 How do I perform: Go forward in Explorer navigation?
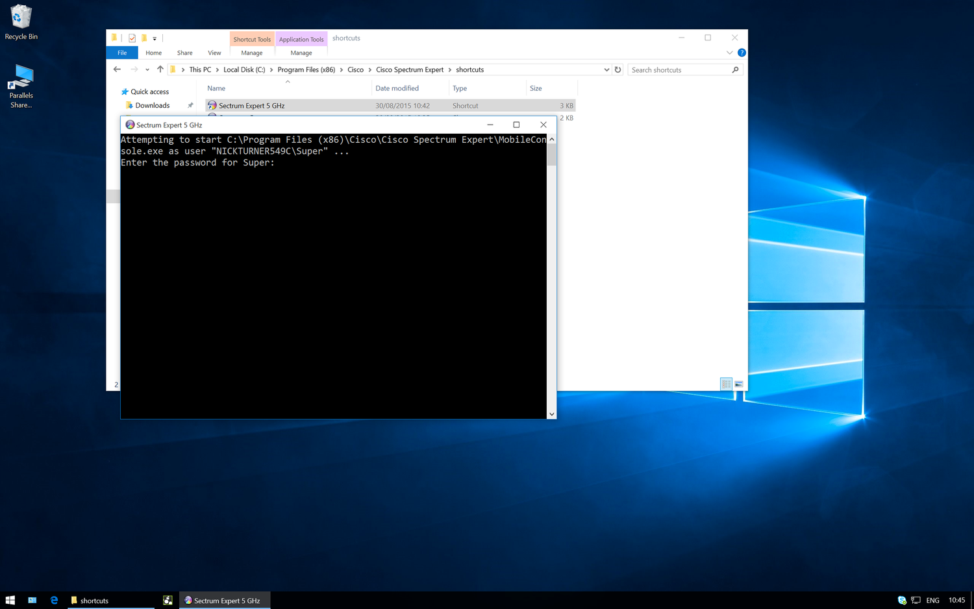pyautogui.click(x=134, y=69)
